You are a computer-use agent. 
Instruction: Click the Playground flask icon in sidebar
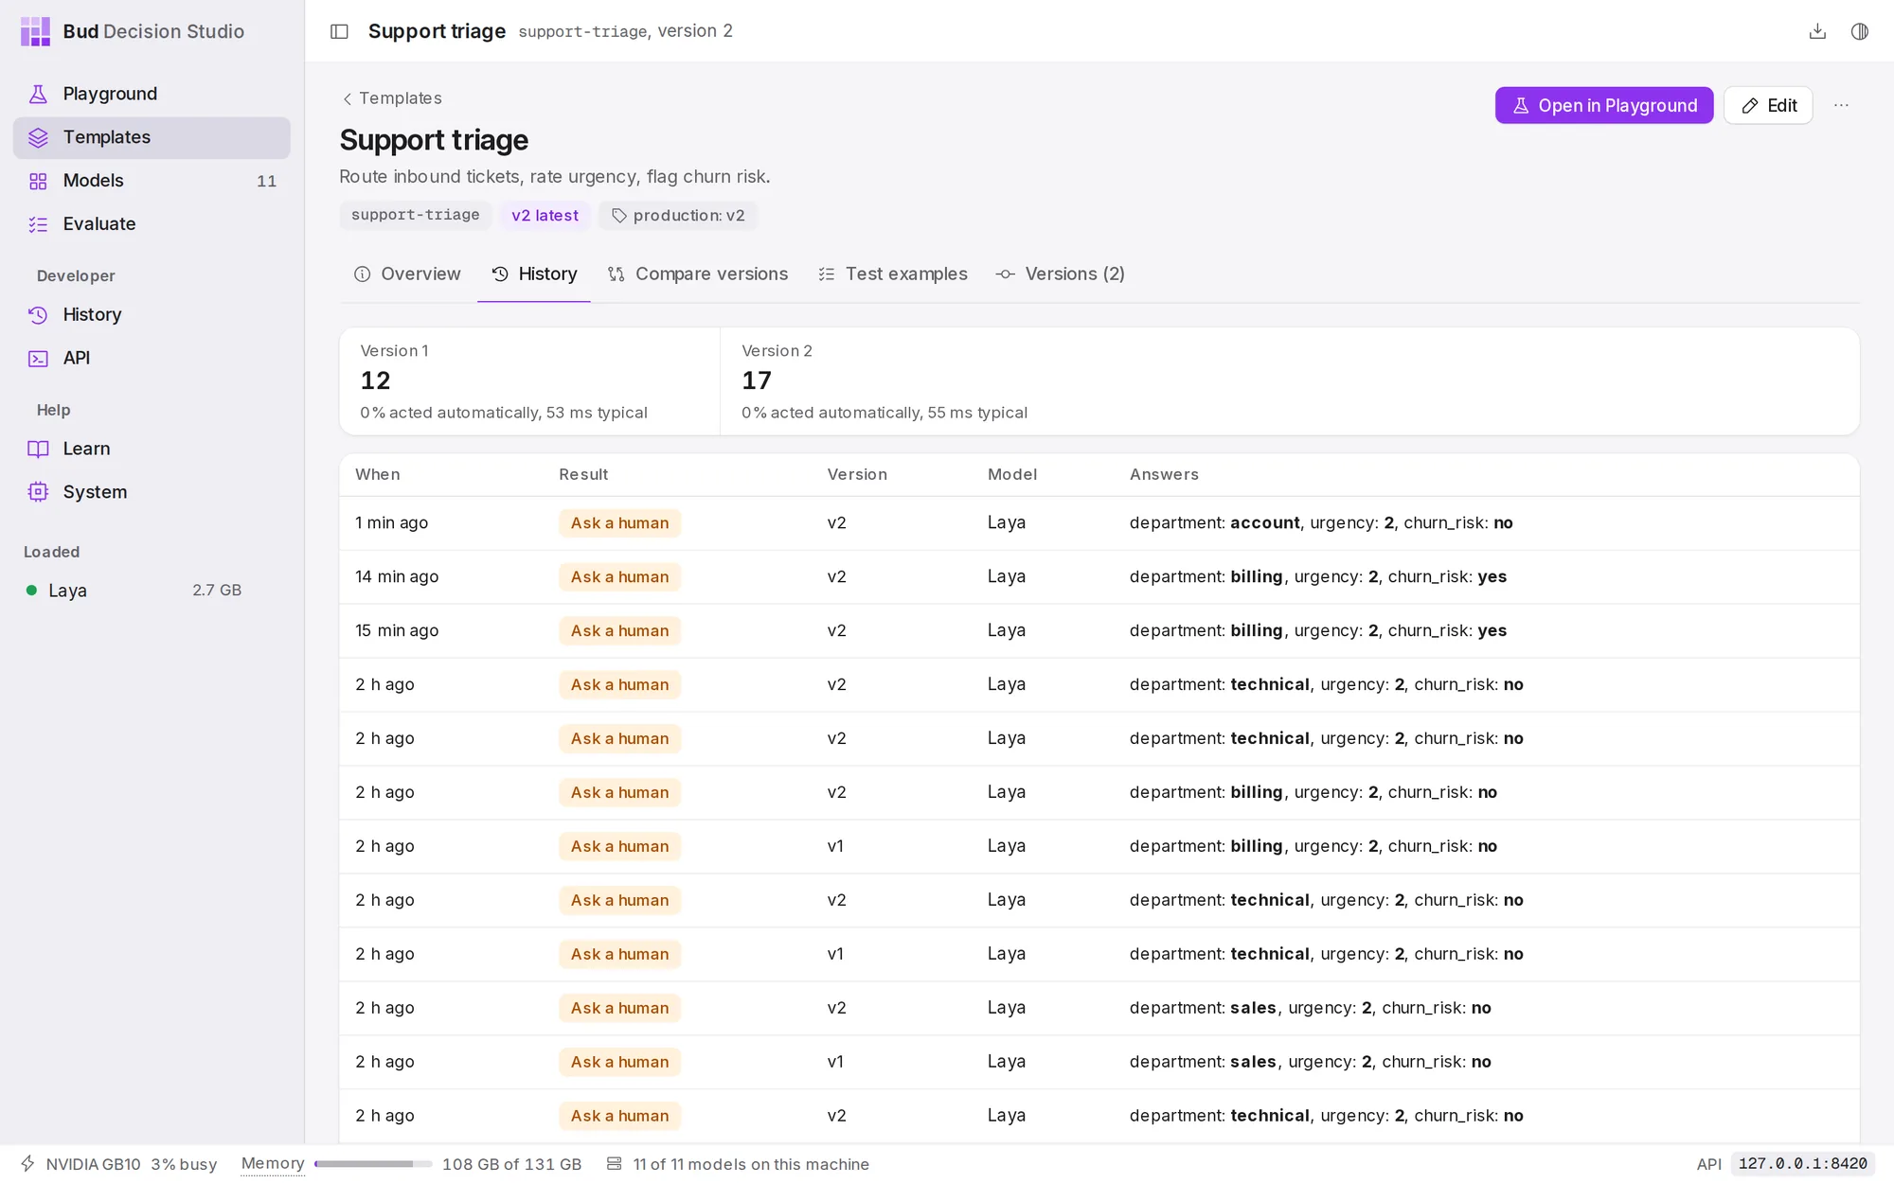(38, 94)
